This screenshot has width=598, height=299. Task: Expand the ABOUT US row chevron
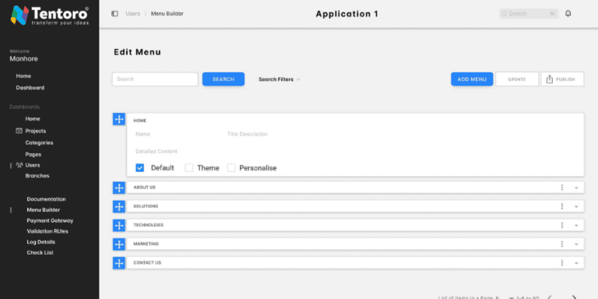pos(576,188)
